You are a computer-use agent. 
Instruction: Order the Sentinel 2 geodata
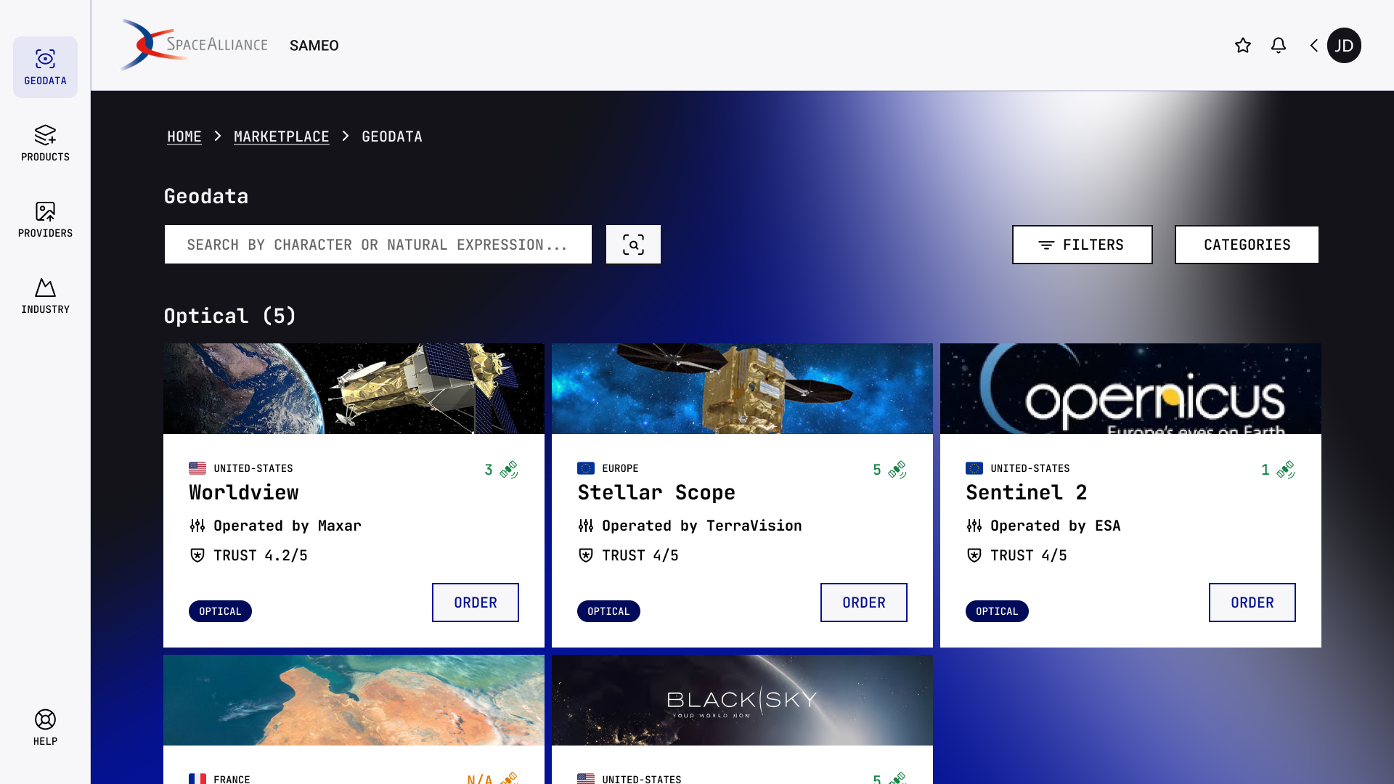[x=1252, y=603]
